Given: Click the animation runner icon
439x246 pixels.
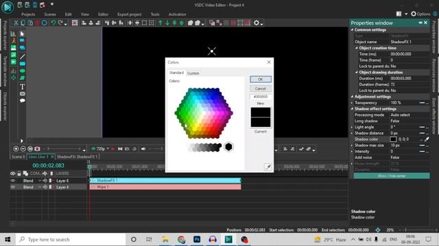Looking at the screenshot, I should click(14, 41).
